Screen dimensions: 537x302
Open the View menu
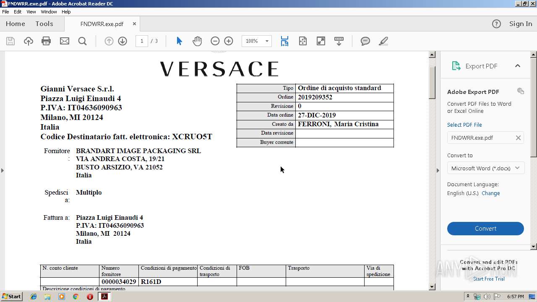(x=31, y=12)
